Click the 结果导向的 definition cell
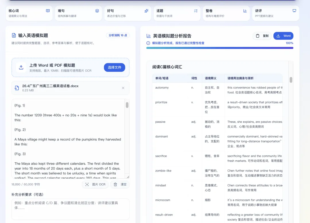This screenshot has height=223, width=310. (x=212, y=215)
